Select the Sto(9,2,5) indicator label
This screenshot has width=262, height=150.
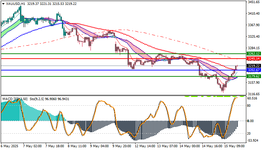pos(37,99)
